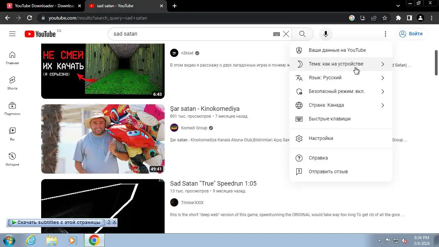Switch to YouTube Downloader tab
The image size is (439, 247).
coord(44,6)
